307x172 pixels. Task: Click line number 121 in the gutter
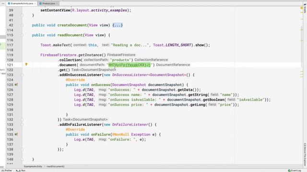coord(10,65)
